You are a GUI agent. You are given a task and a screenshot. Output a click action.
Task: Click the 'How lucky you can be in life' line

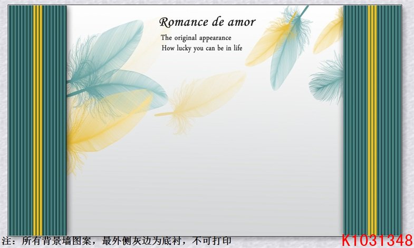202,48
